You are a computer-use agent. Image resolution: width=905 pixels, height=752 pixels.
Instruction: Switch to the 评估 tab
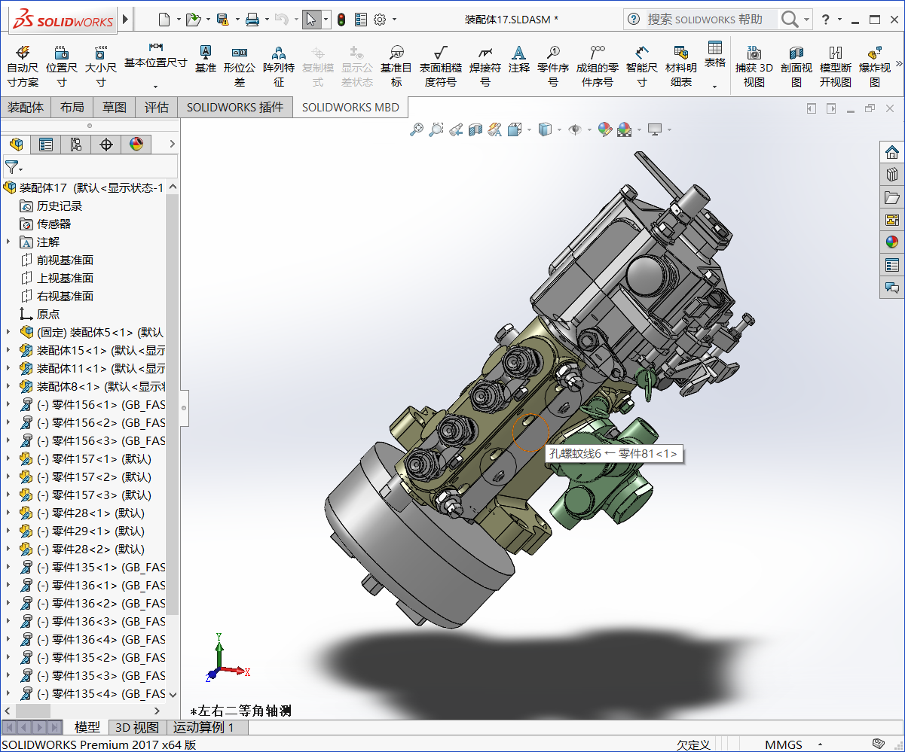[157, 108]
